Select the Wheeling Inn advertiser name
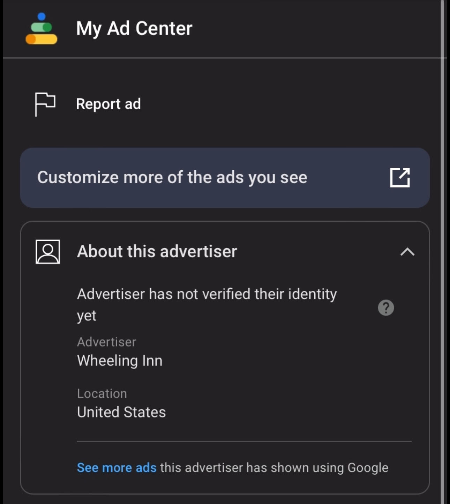 coord(120,361)
